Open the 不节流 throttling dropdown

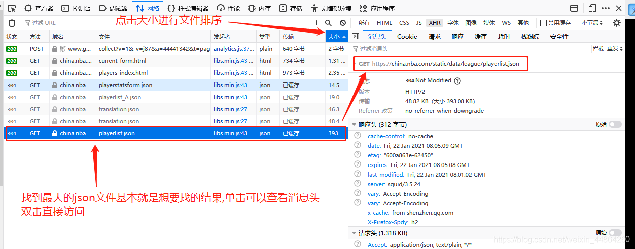tap(592, 23)
